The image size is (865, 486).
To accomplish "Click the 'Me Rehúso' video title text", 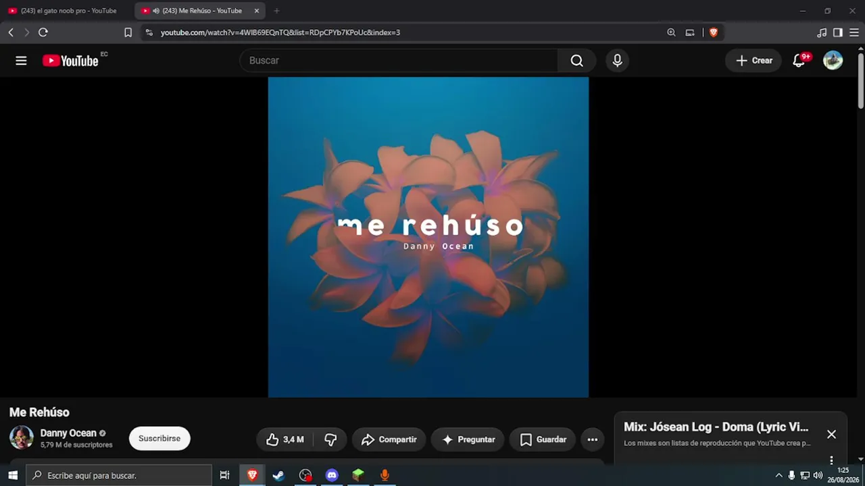I will click(39, 412).
